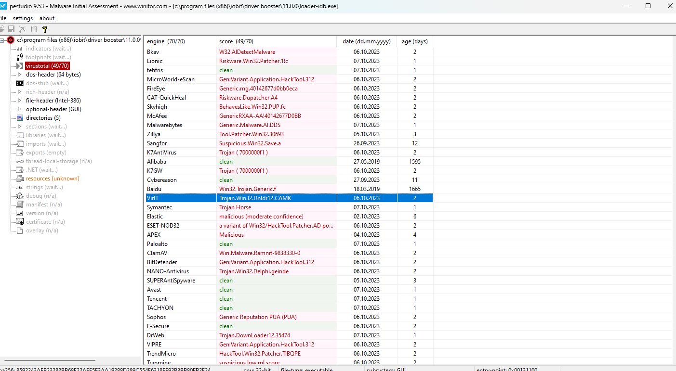This screenshot has height=371, width=676.
Task: Select the indicators bar-chart icon
Action: coord(20,49)
